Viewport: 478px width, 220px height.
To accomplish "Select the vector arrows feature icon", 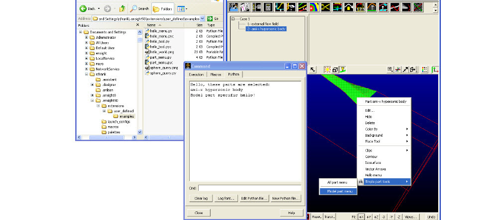I will [x=337, y=6].
